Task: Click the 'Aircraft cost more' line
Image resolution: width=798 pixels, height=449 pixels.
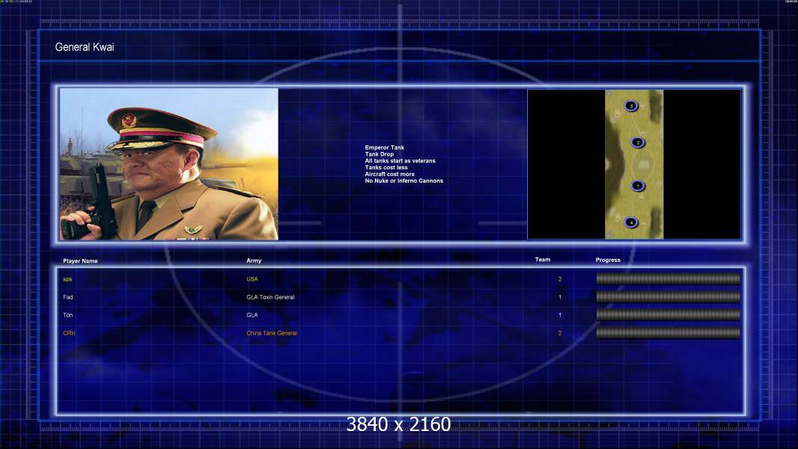Action: point(389,174)
